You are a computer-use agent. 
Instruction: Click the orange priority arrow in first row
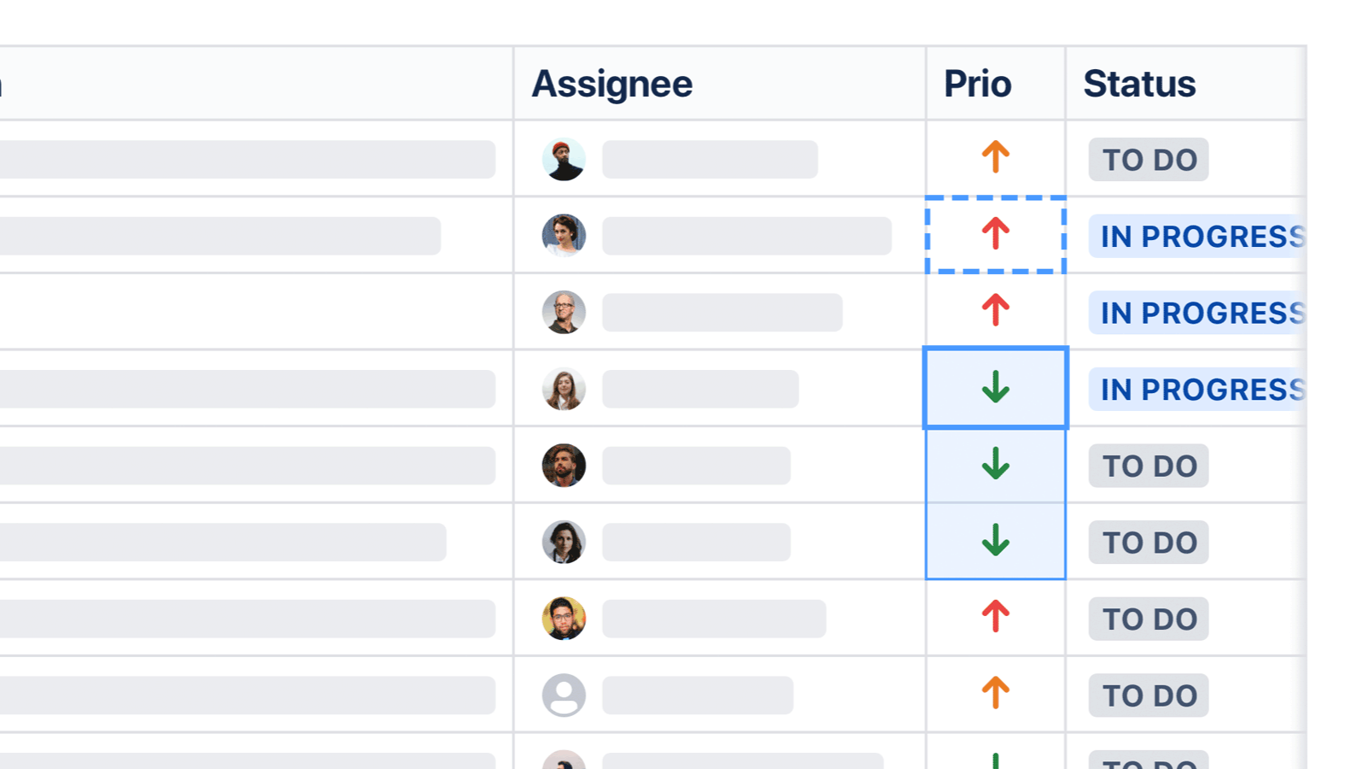pos(995,157)
